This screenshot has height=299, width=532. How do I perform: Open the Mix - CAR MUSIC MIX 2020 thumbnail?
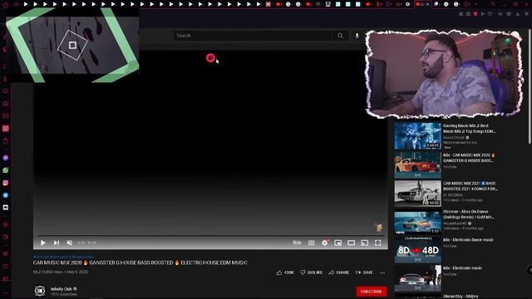pos(417,165)
